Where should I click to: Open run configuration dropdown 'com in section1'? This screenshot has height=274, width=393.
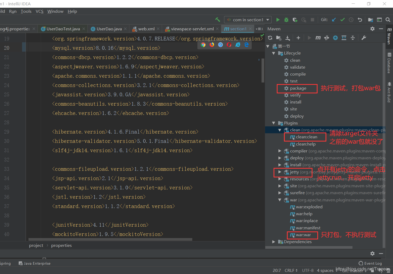point(248,20)
